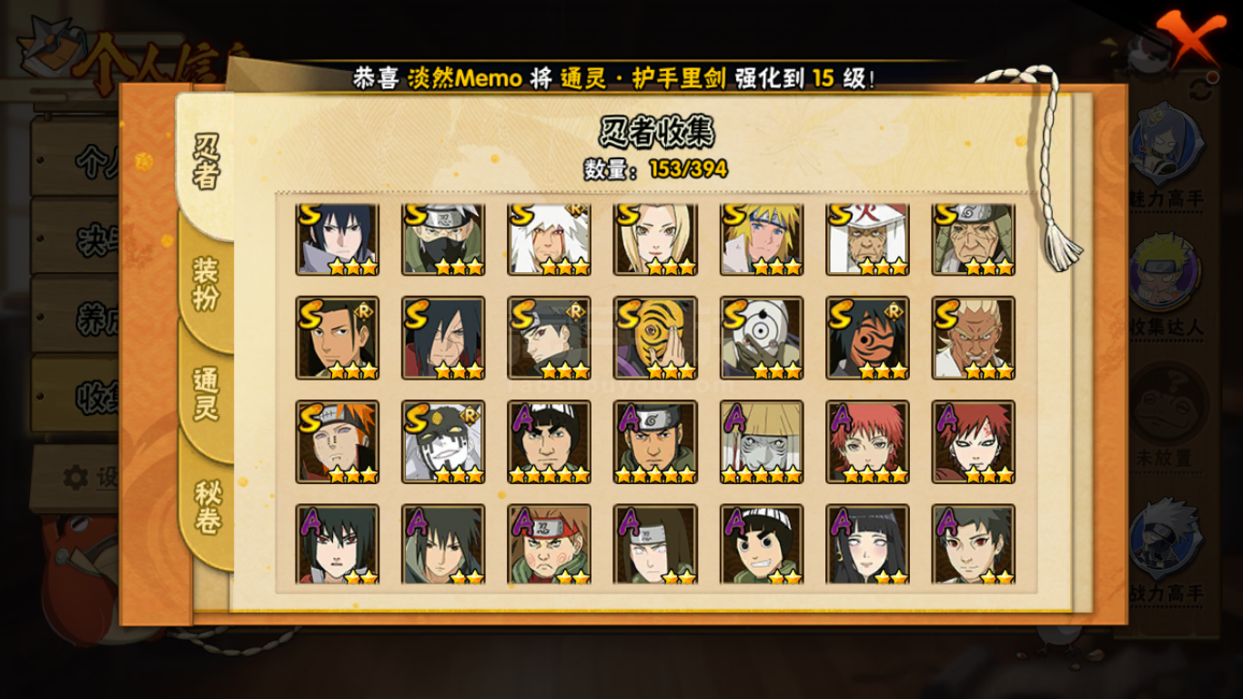1243x699 pixels.
Task: Select the masked Kakashi S-rank card
Action: click(x=443, y=239)
